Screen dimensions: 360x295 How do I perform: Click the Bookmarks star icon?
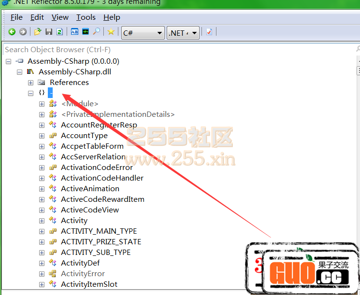[111, 32]
